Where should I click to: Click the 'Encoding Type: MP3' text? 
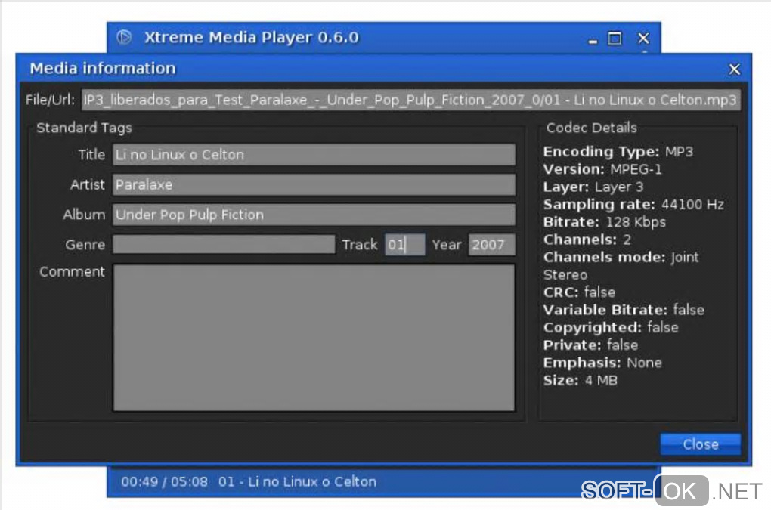pos(618,151)
